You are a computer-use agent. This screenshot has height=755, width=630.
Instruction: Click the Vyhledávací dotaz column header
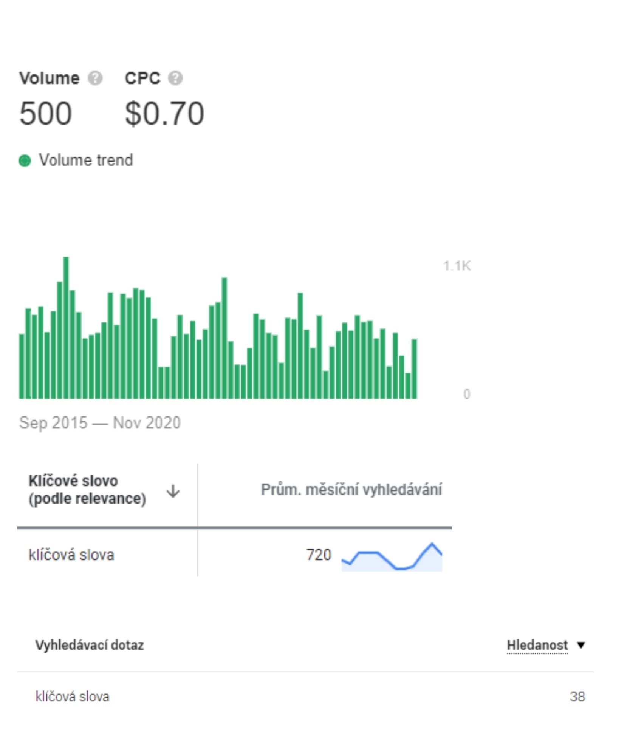(90, 645)
